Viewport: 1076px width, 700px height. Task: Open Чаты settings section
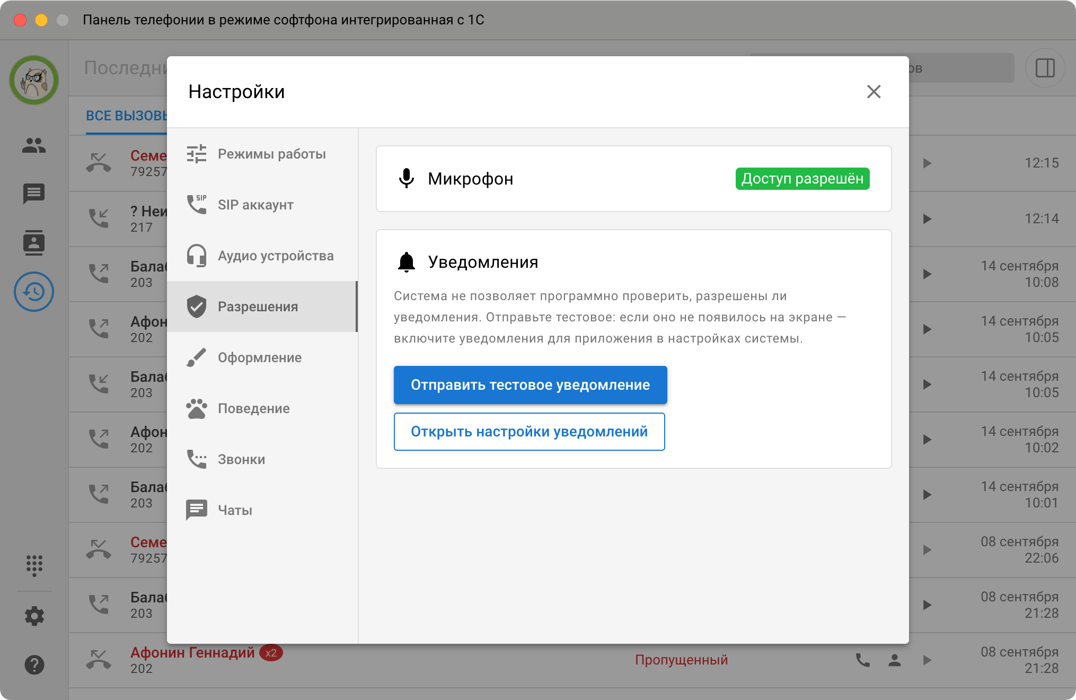pos(262,510)
